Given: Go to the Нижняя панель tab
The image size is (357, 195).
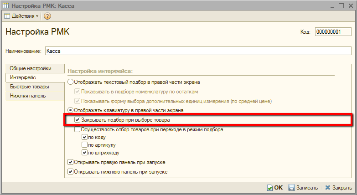Looking at the screenshot, I should pos(28,96).
